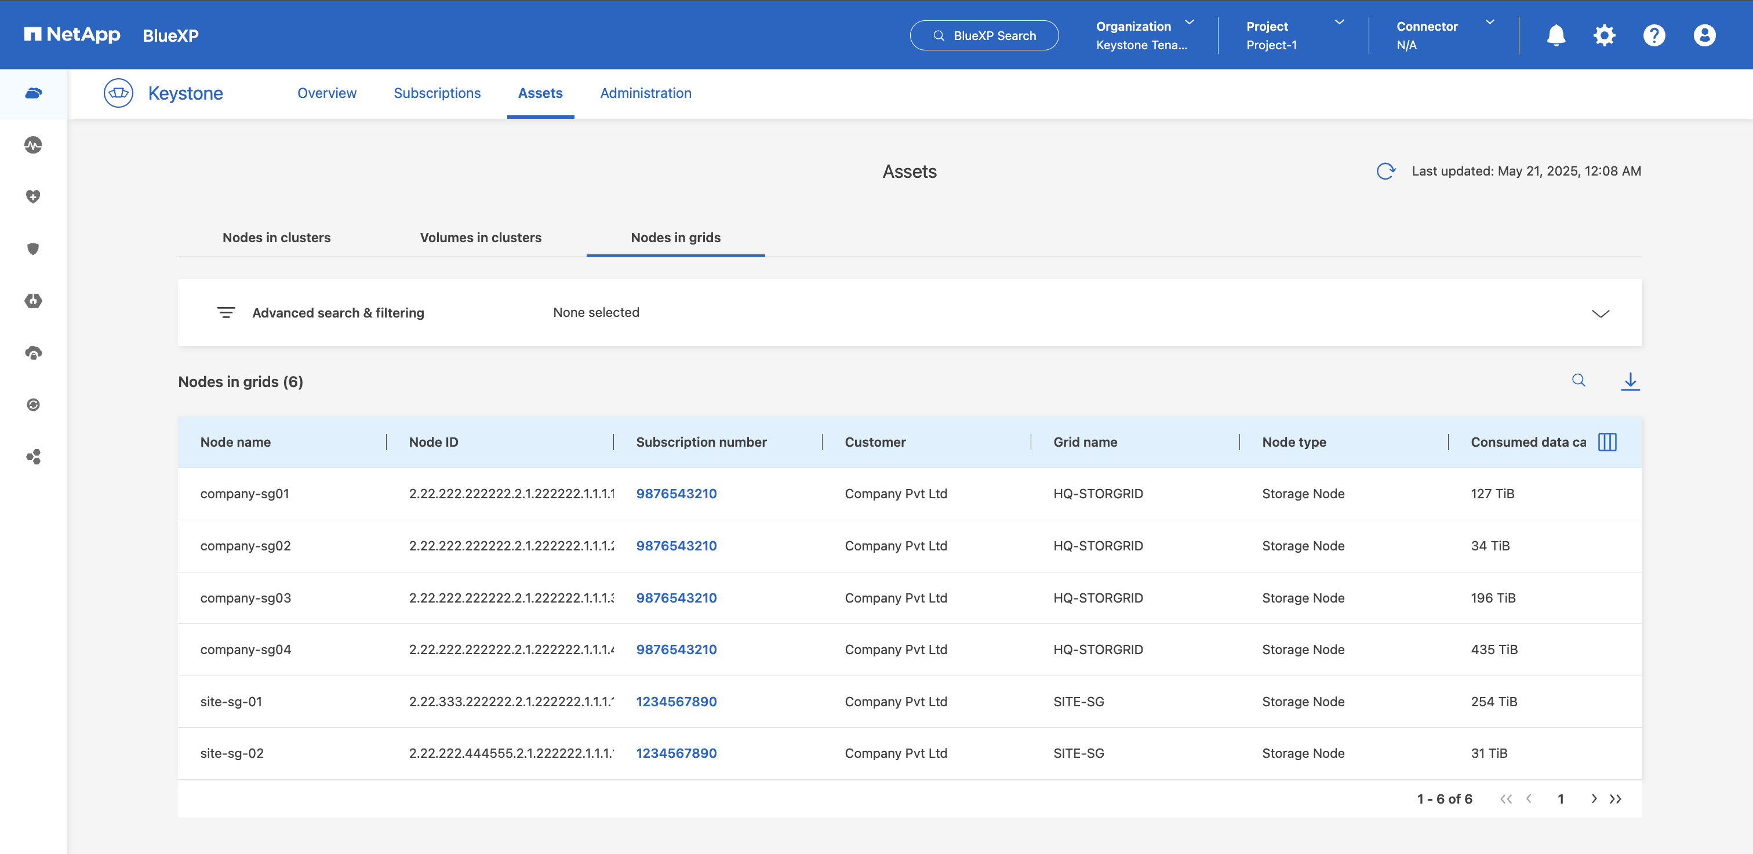Open the notifications bell
The image size is (1753, 854).
(x=1556, y=35)
